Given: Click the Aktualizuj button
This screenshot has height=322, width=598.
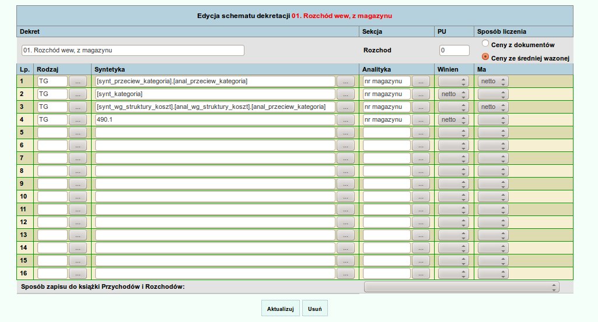Looking at the screenshot, I should pyautogui.click(x=281, y=308).
